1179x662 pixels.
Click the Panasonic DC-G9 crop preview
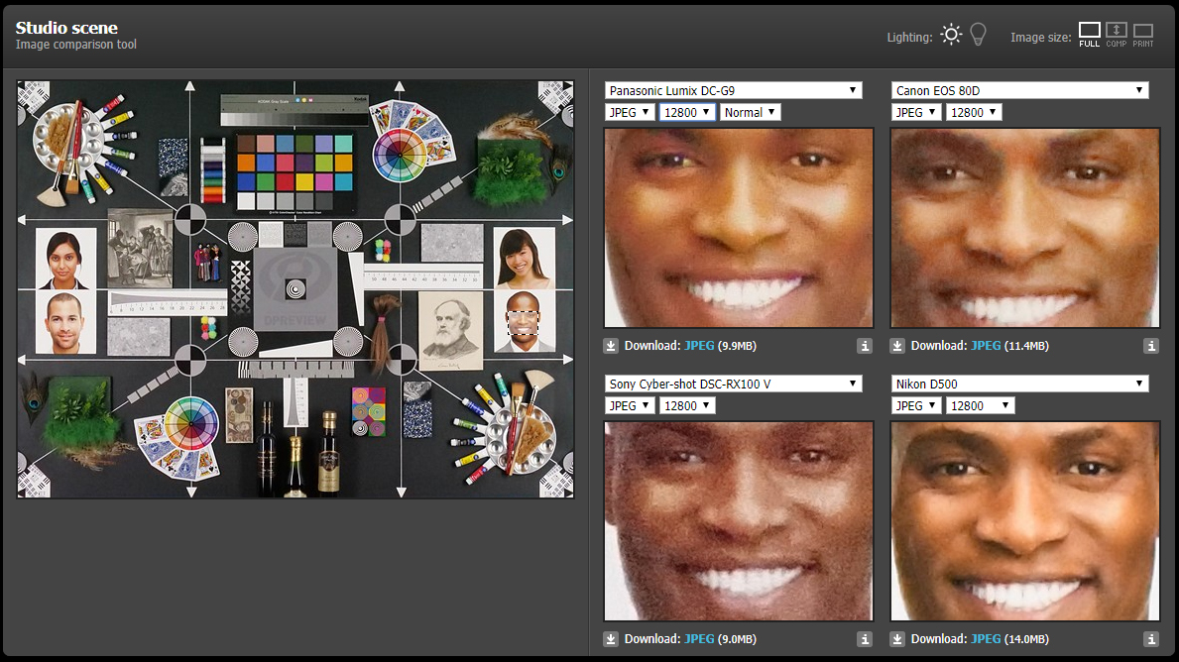[739, 228]
